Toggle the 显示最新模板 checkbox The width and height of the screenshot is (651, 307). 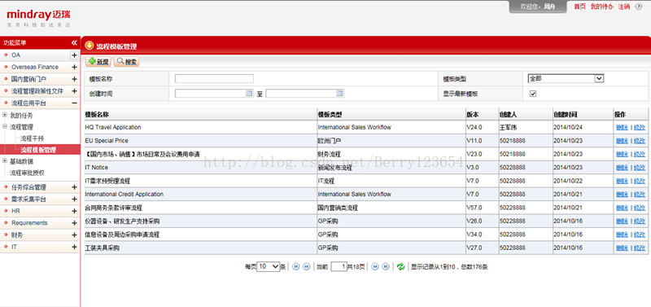click(533, 94)
